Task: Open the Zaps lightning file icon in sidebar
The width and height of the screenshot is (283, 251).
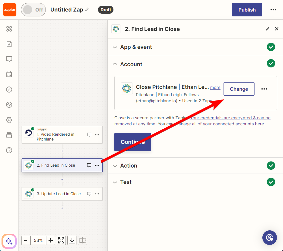Action: pos(9,44)
